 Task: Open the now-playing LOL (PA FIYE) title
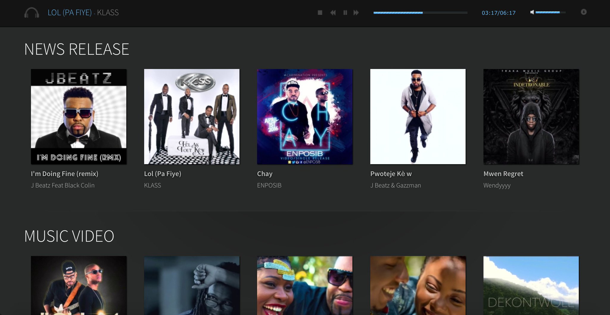(x=70, y=12)
